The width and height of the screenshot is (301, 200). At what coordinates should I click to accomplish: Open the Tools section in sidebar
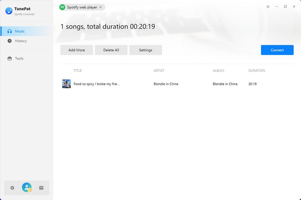click(x=19, y=58)
